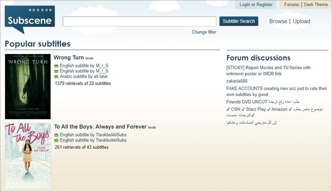Open the Forums menu item
Image resolution: width=332 pixels, height=192 pixels.
291,4
